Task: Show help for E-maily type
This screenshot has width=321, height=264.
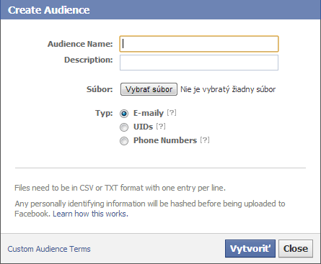Action: click(x=172, y=112)
